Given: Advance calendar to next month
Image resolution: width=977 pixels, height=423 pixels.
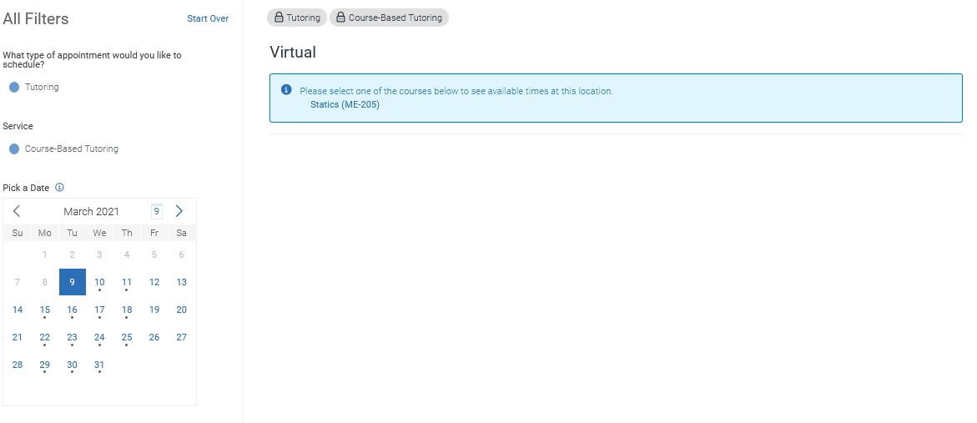Looking at the screenshot, I should [x=179, y=211].
